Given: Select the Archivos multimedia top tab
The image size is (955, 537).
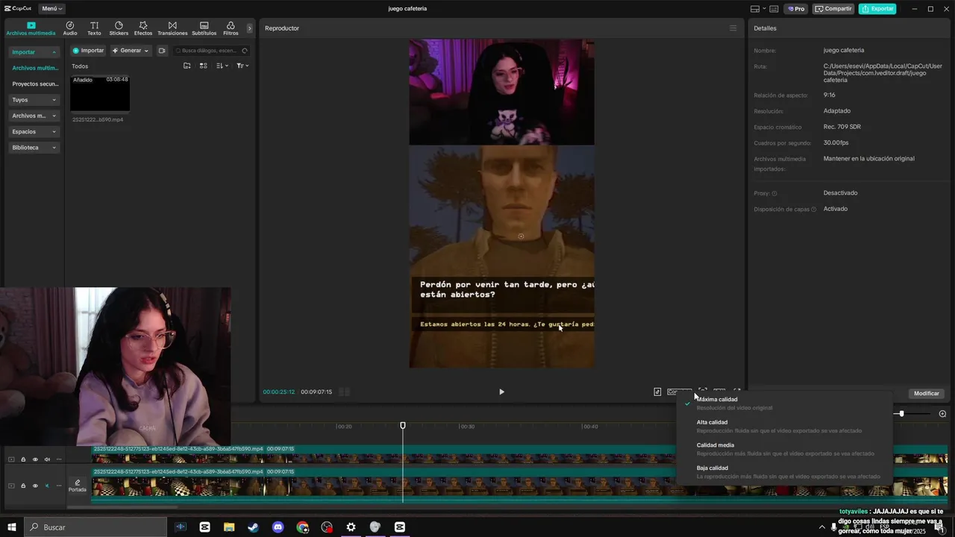Looking at the screenshot, I should coord(31,28).
